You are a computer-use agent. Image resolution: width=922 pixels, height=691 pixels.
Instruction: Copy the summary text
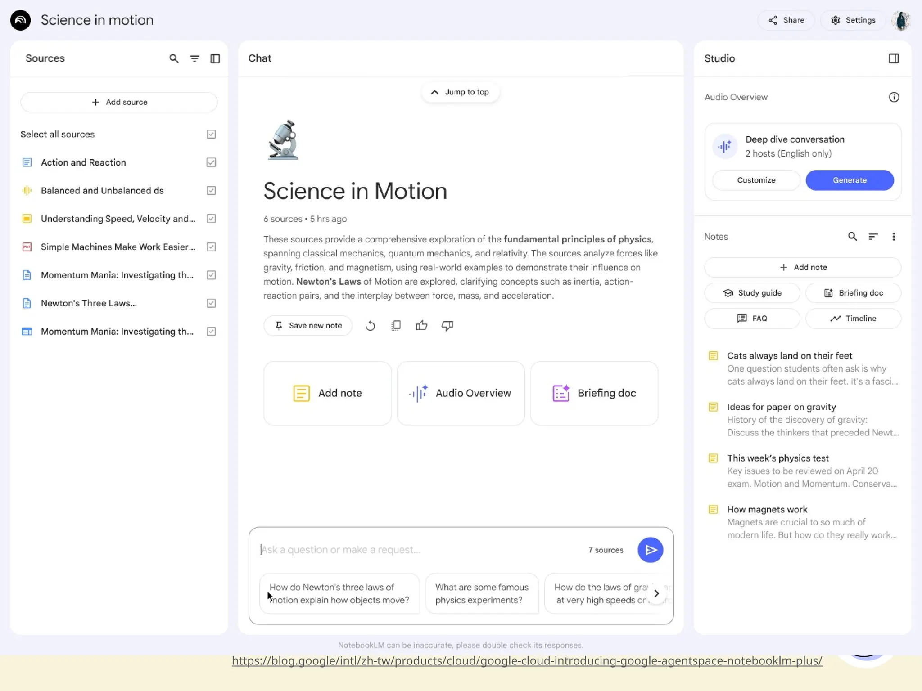click(x=396, y=326)
